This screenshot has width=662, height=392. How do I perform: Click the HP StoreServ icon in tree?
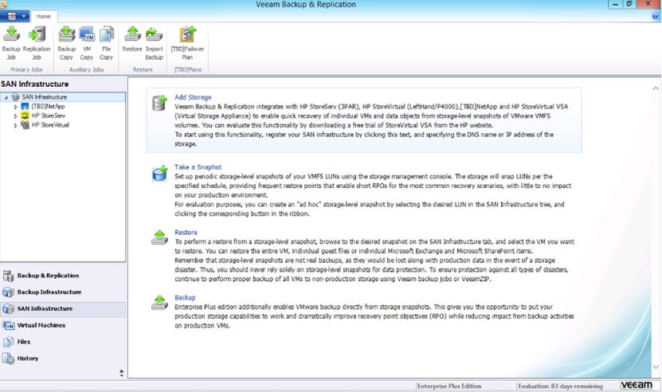click(x=25, y=116)
